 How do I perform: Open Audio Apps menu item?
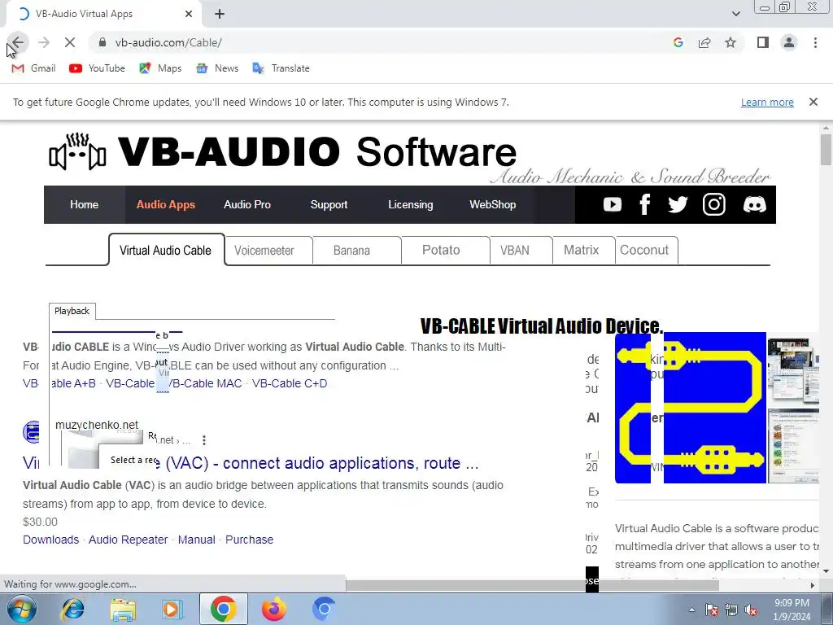(x=166, y=204)
